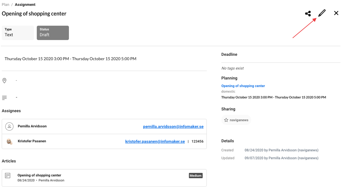
Task: Click the Assignment breadcrumb item
Action: tap(25, 5)
